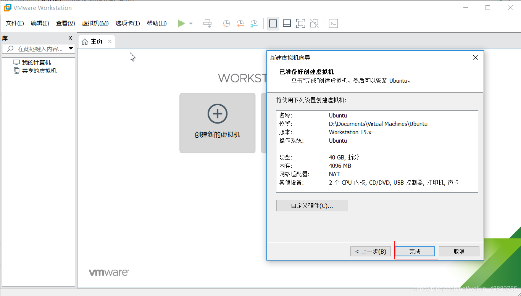Open the 查看(V) menu
This screenshot has width=521, height=296.
coord(65,23)
